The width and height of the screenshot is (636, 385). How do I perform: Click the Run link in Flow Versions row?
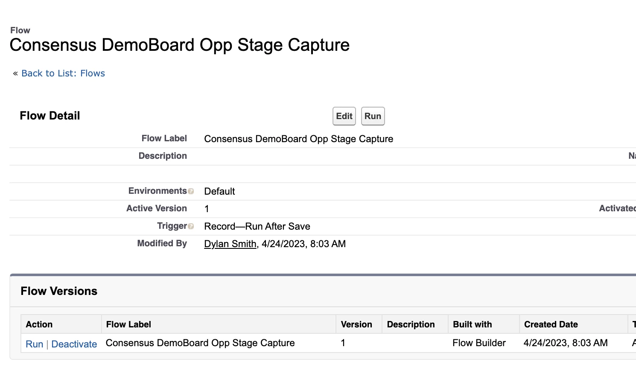click(x=35, y=344)
